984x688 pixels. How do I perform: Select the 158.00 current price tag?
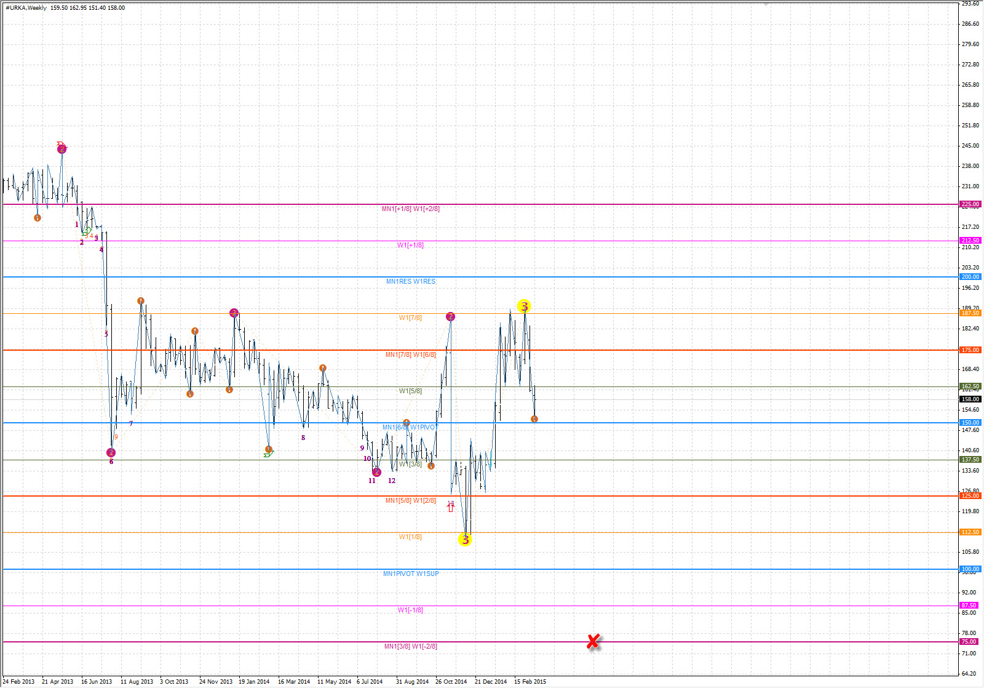(x=970, y=399)
